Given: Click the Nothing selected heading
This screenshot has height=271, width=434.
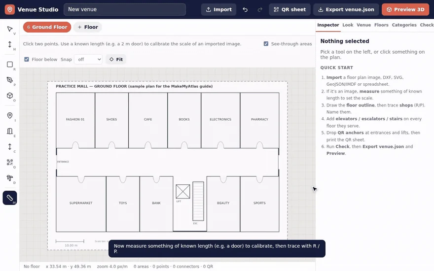Looking at the screenshot, I should click(345, 41).
